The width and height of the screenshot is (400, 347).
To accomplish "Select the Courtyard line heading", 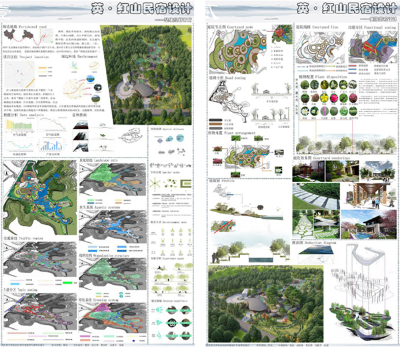I will pos(317,27).
